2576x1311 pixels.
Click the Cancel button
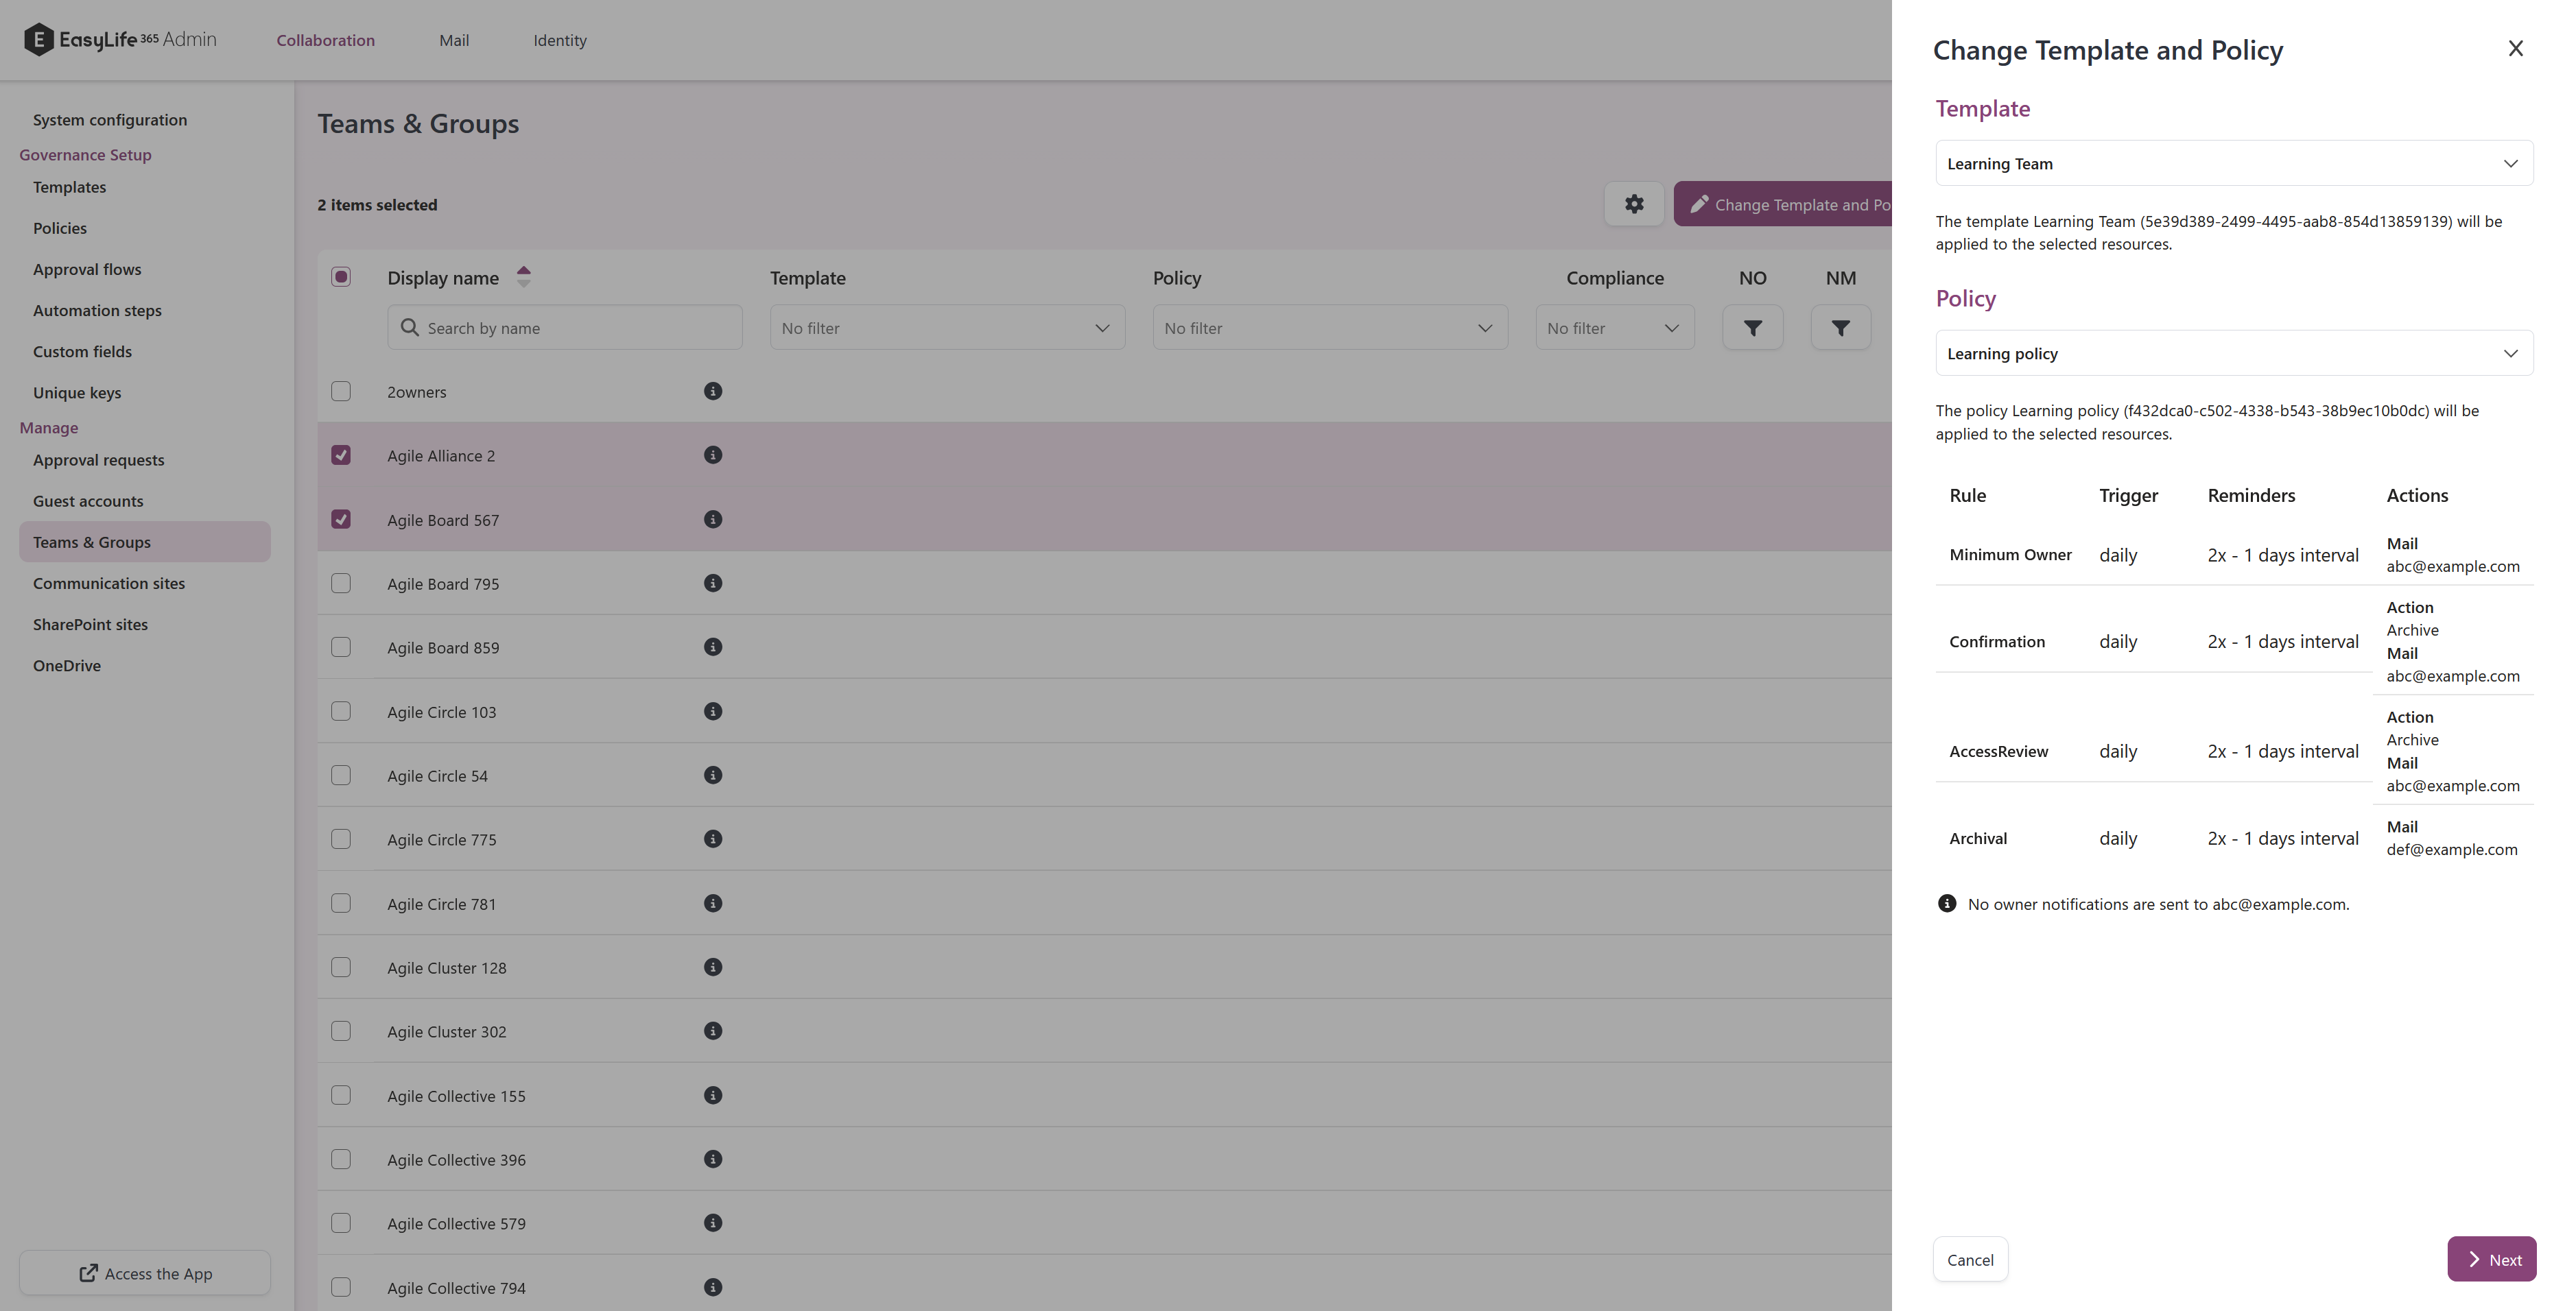tap(1969, 1259)
